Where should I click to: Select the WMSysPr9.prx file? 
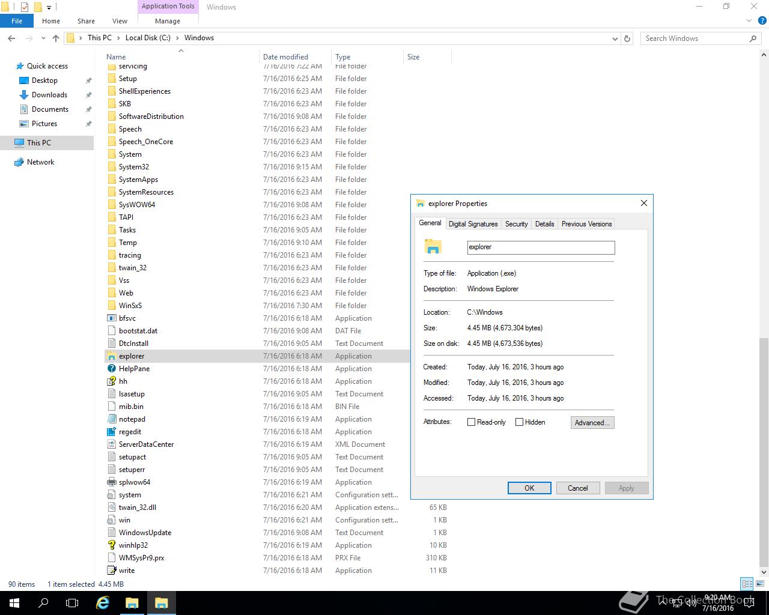pos(278,558)
